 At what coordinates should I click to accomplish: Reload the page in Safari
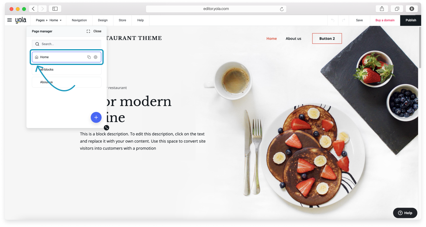282,9
